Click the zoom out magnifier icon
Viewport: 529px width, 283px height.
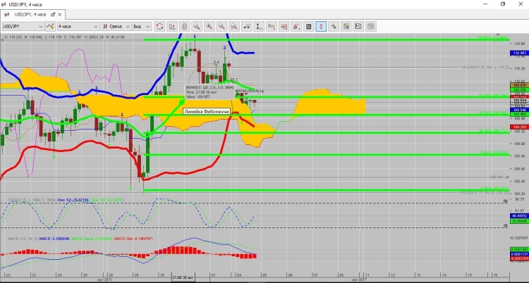(221, 26)
